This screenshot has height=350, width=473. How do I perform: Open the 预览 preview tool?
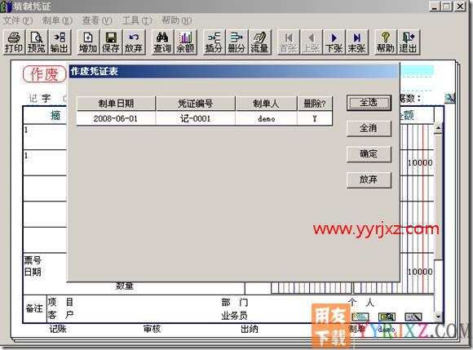pos(37,42)
